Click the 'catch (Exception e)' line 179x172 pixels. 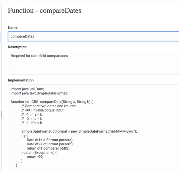point(39,152)
